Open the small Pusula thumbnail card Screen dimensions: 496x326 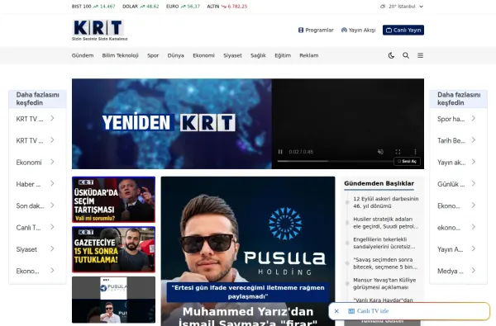click(x=113, y=300)
